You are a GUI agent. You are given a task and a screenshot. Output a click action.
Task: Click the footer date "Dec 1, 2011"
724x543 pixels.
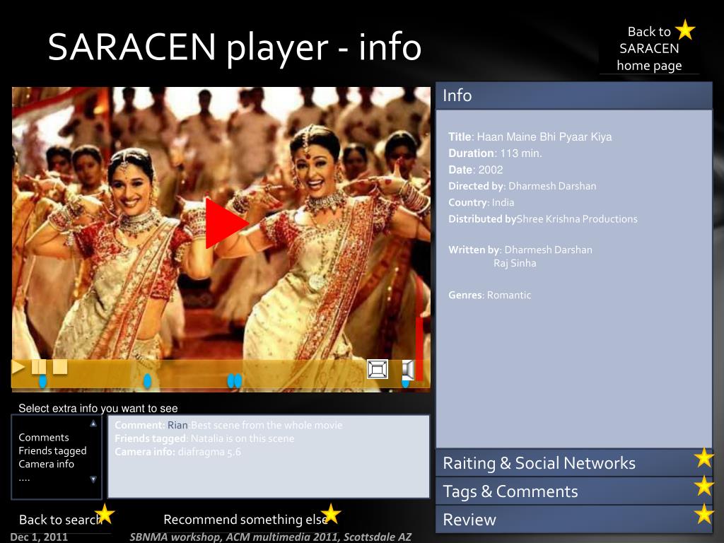[x=39, y=537]
